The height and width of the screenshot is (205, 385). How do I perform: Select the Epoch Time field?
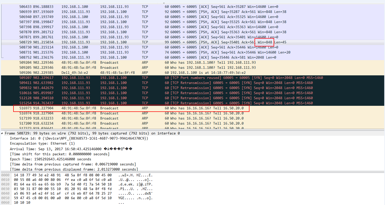pyautogui.click(x=50, y=159)
